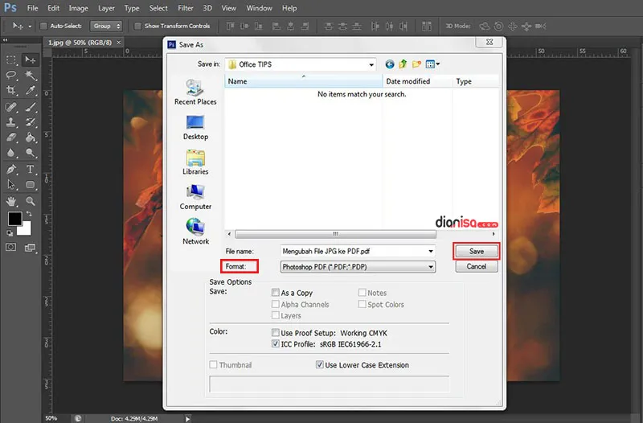Select the Blur tool
The height and width of the screenshot is (423, 643).
[x=11, y=153]
